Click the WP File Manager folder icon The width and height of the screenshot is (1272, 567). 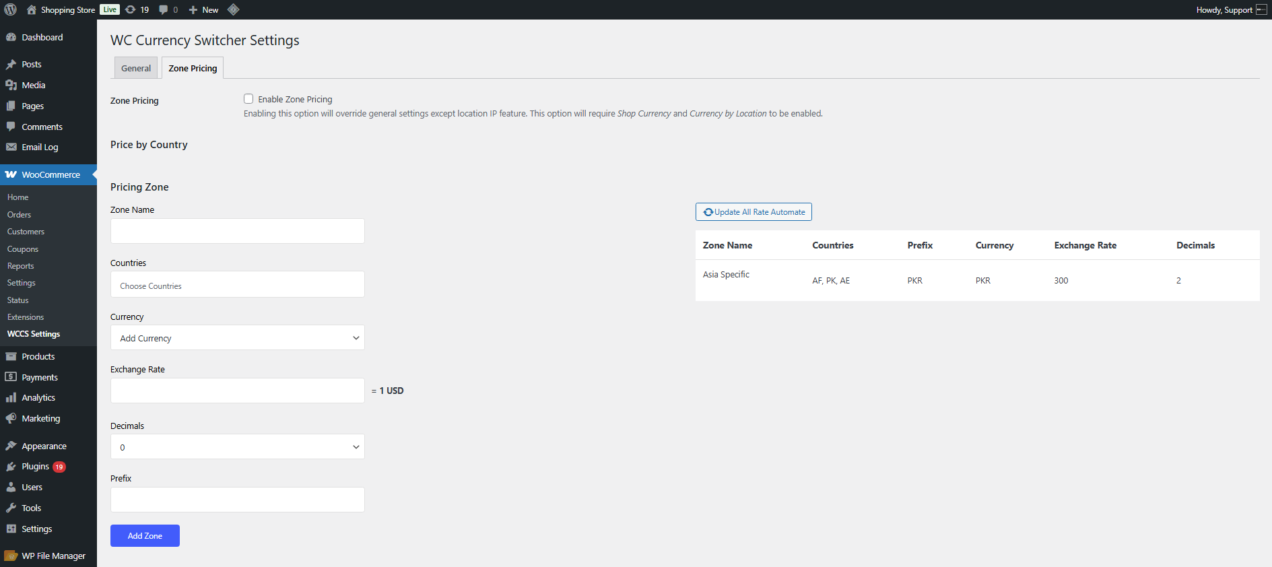click(11, 556)
